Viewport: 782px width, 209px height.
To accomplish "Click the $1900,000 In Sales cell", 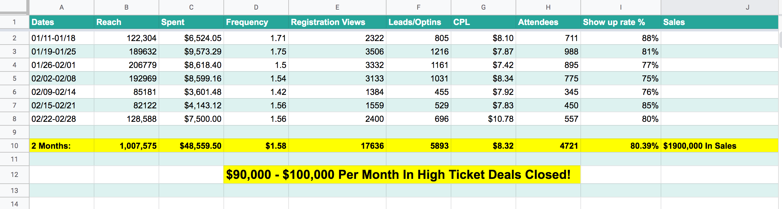I will coord(719,146).
